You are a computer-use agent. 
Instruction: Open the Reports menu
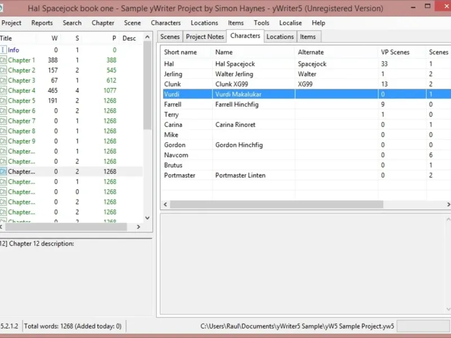pos(42,23)
